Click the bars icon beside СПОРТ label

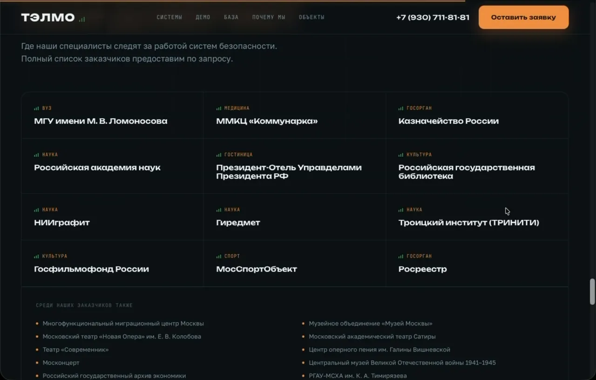[218, 256]
